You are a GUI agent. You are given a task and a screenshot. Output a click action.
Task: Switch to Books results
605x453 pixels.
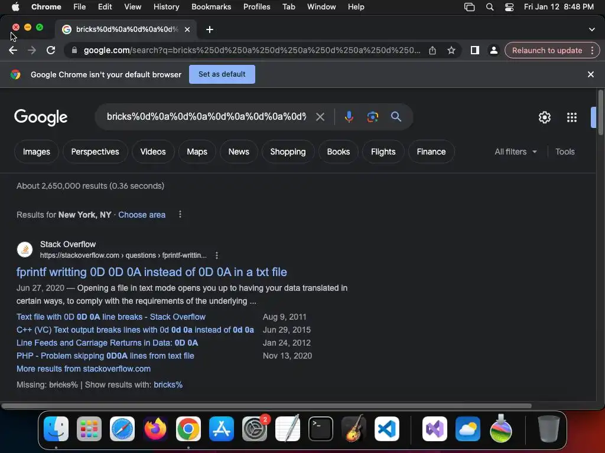tap(339, 152)
